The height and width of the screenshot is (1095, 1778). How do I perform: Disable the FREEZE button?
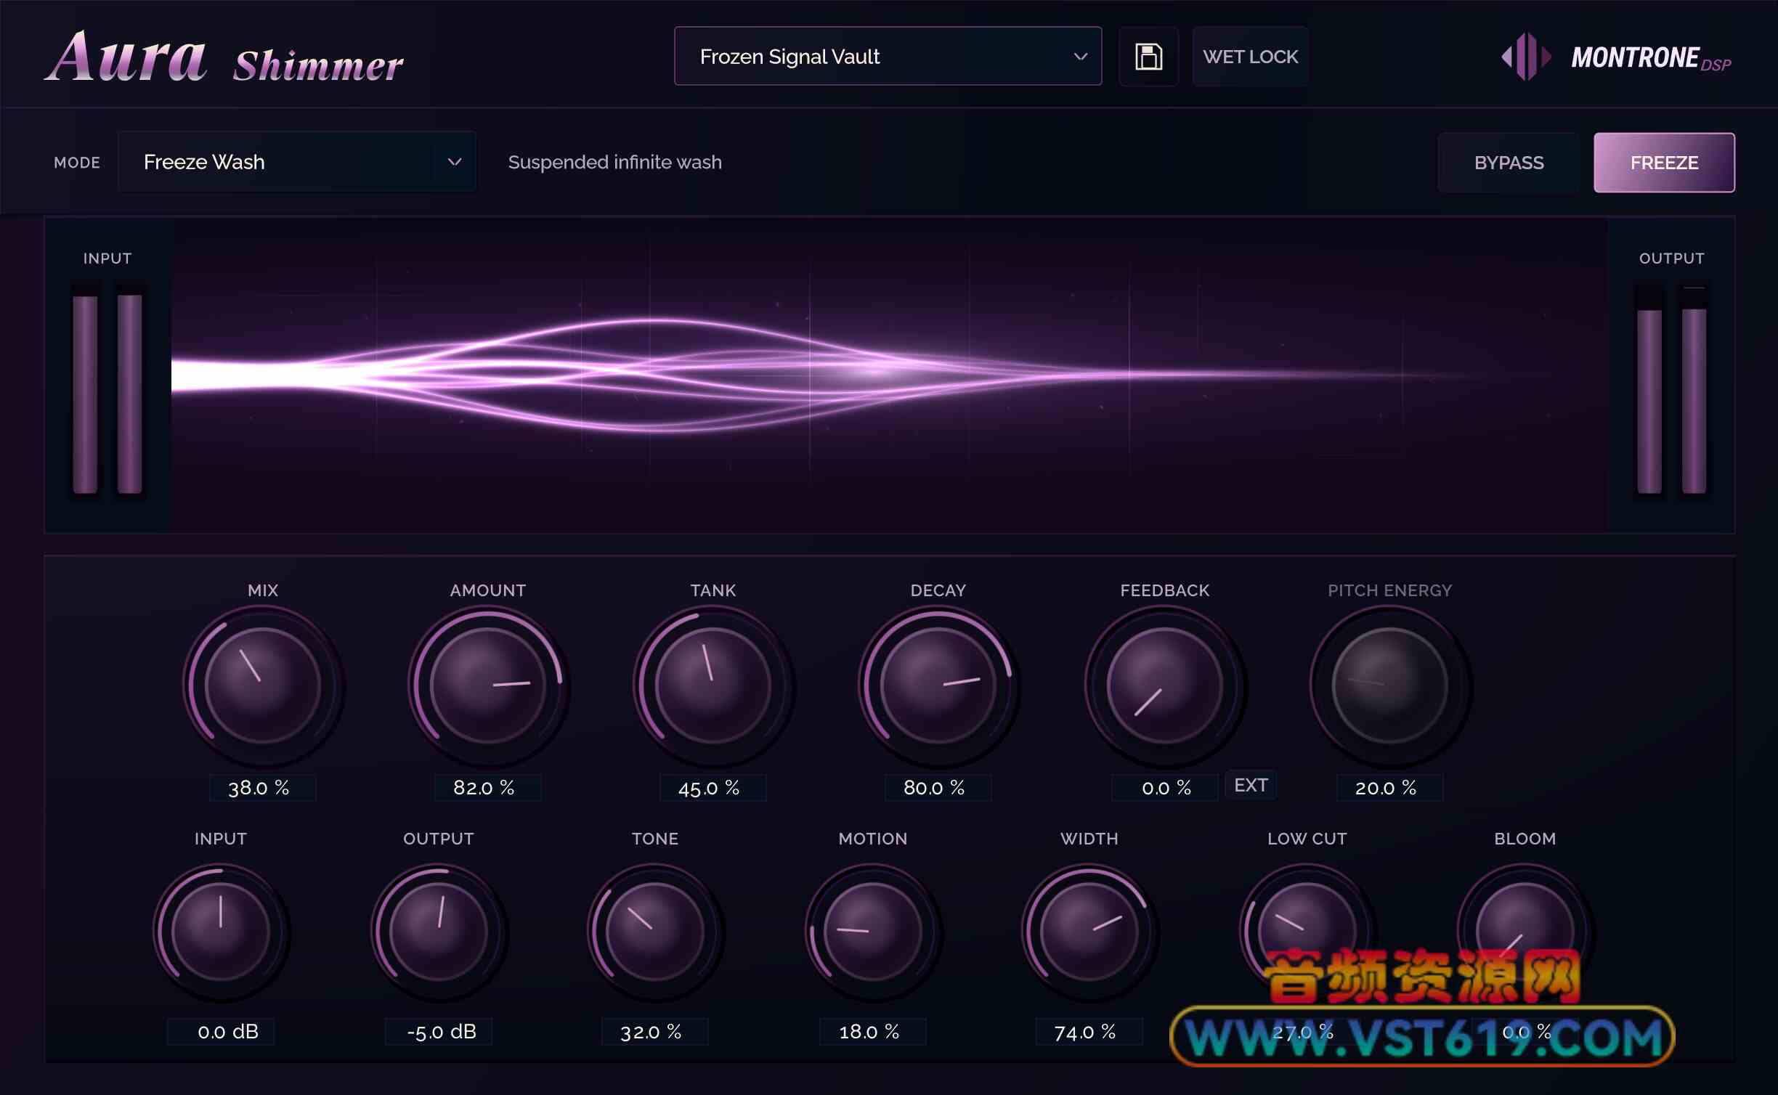point(1664,163)
